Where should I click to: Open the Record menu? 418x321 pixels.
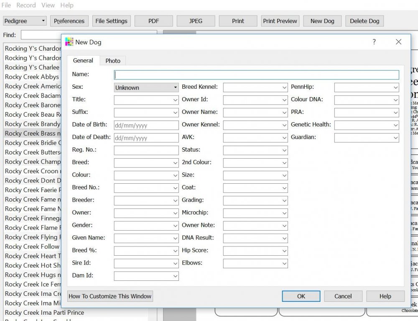click(x=26, y=5)
